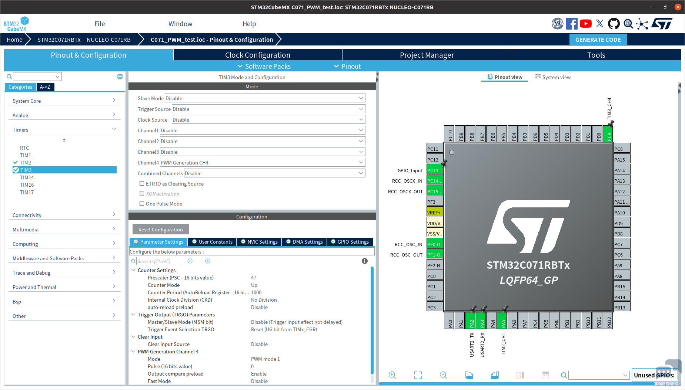Image resolution: width=685 pixels, height=390 pixels.
Task: Flip the chip horizontally
Action: pyautogui.click(x=520, y=375)
